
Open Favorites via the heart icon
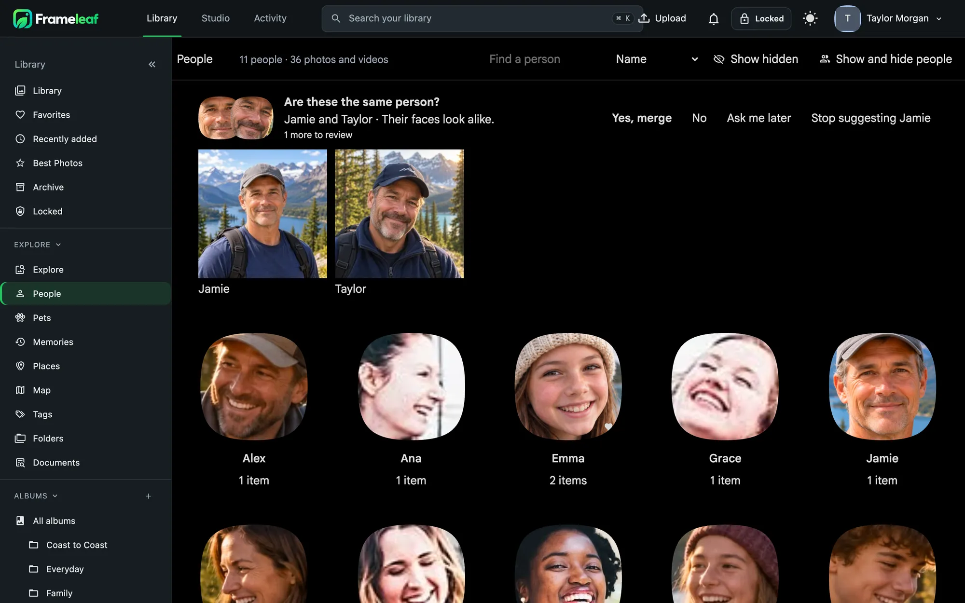click(20, 115)
